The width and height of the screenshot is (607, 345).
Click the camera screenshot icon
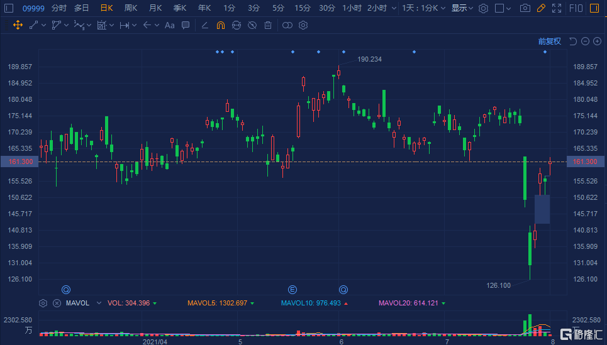[525, 8]
